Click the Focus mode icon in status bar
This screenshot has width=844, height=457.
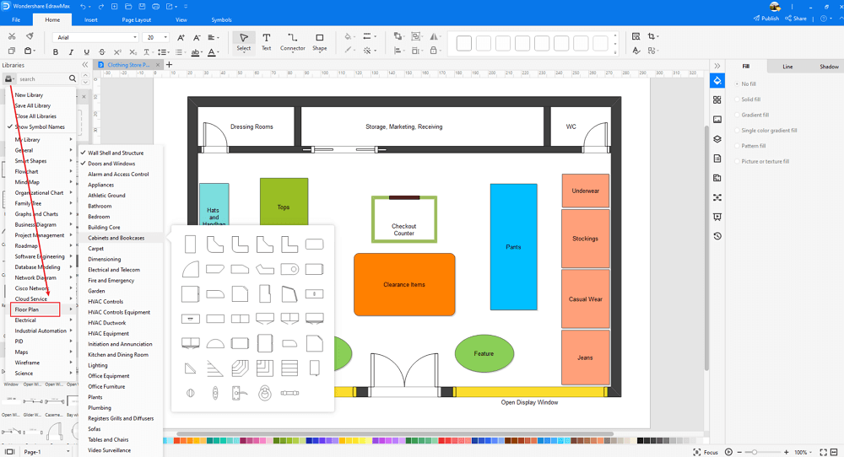697,452
